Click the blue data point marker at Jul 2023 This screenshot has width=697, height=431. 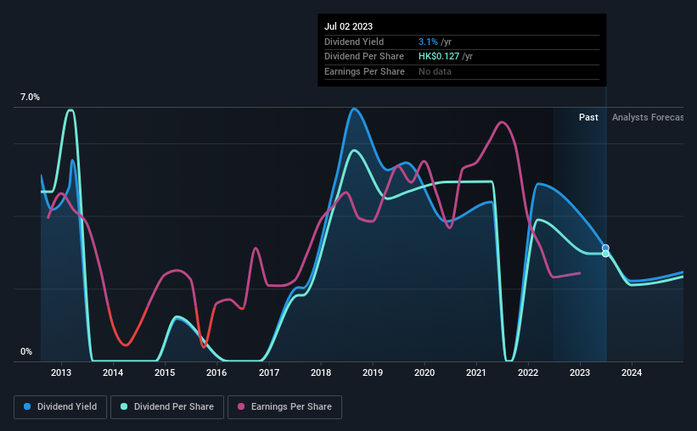[x=605, y=248]
